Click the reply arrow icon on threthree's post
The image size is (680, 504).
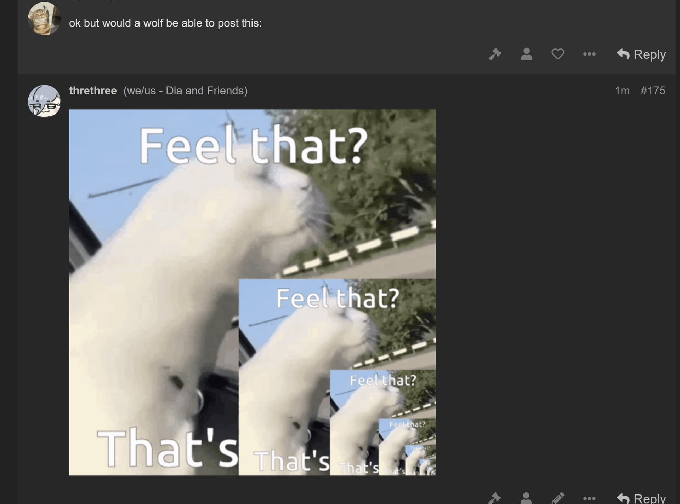[x=623, y=498]
